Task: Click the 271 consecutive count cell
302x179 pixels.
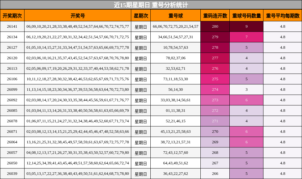Action: 215,121
